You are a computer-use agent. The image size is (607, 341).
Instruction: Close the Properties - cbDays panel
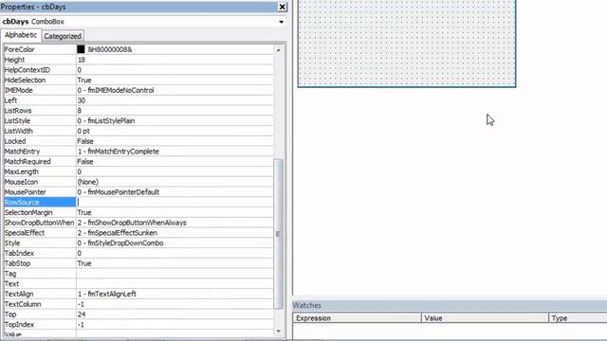283,7
